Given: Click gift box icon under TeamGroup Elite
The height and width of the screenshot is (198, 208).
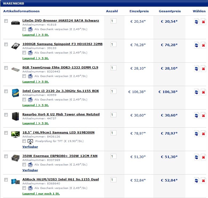Looking at the screenshot, I should click(30, 76).
